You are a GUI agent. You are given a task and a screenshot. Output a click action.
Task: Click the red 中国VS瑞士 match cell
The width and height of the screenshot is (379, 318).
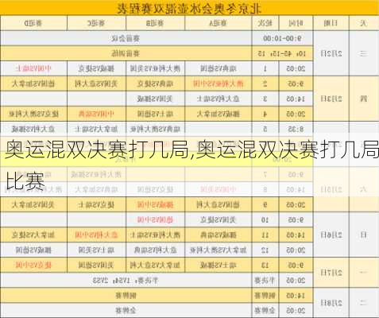pos(33,68)
